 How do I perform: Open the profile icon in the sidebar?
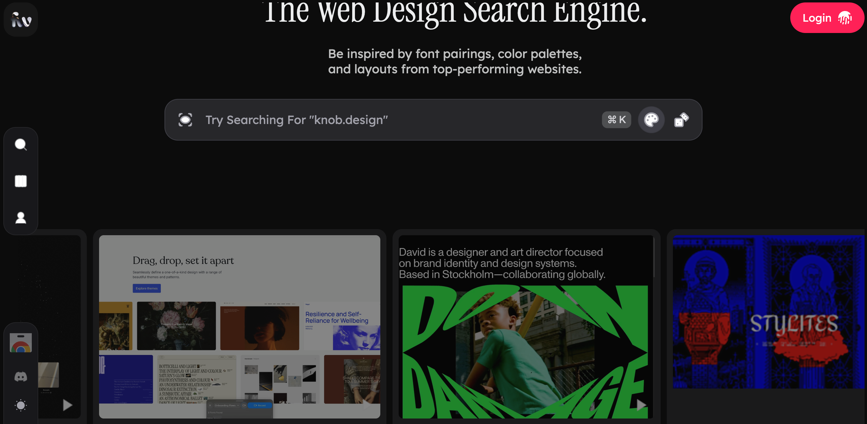(21, 218)
